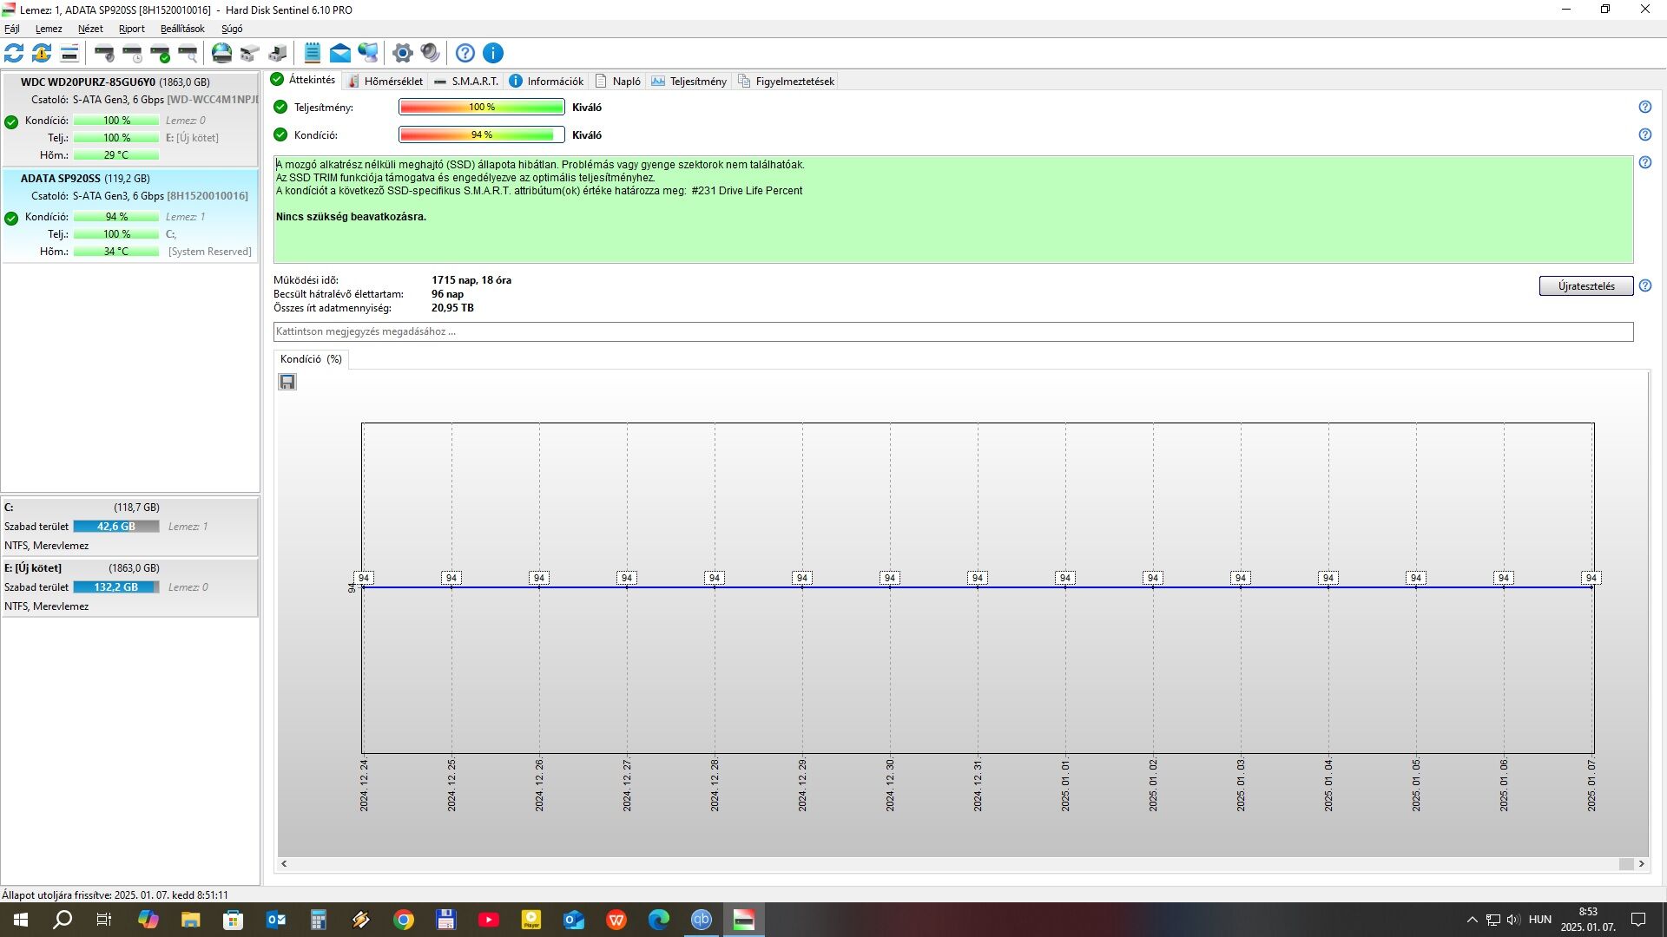1667x937 pixels.
Task: Click the '96 nap' remaining lifetime value
Action: pos(447,294)
